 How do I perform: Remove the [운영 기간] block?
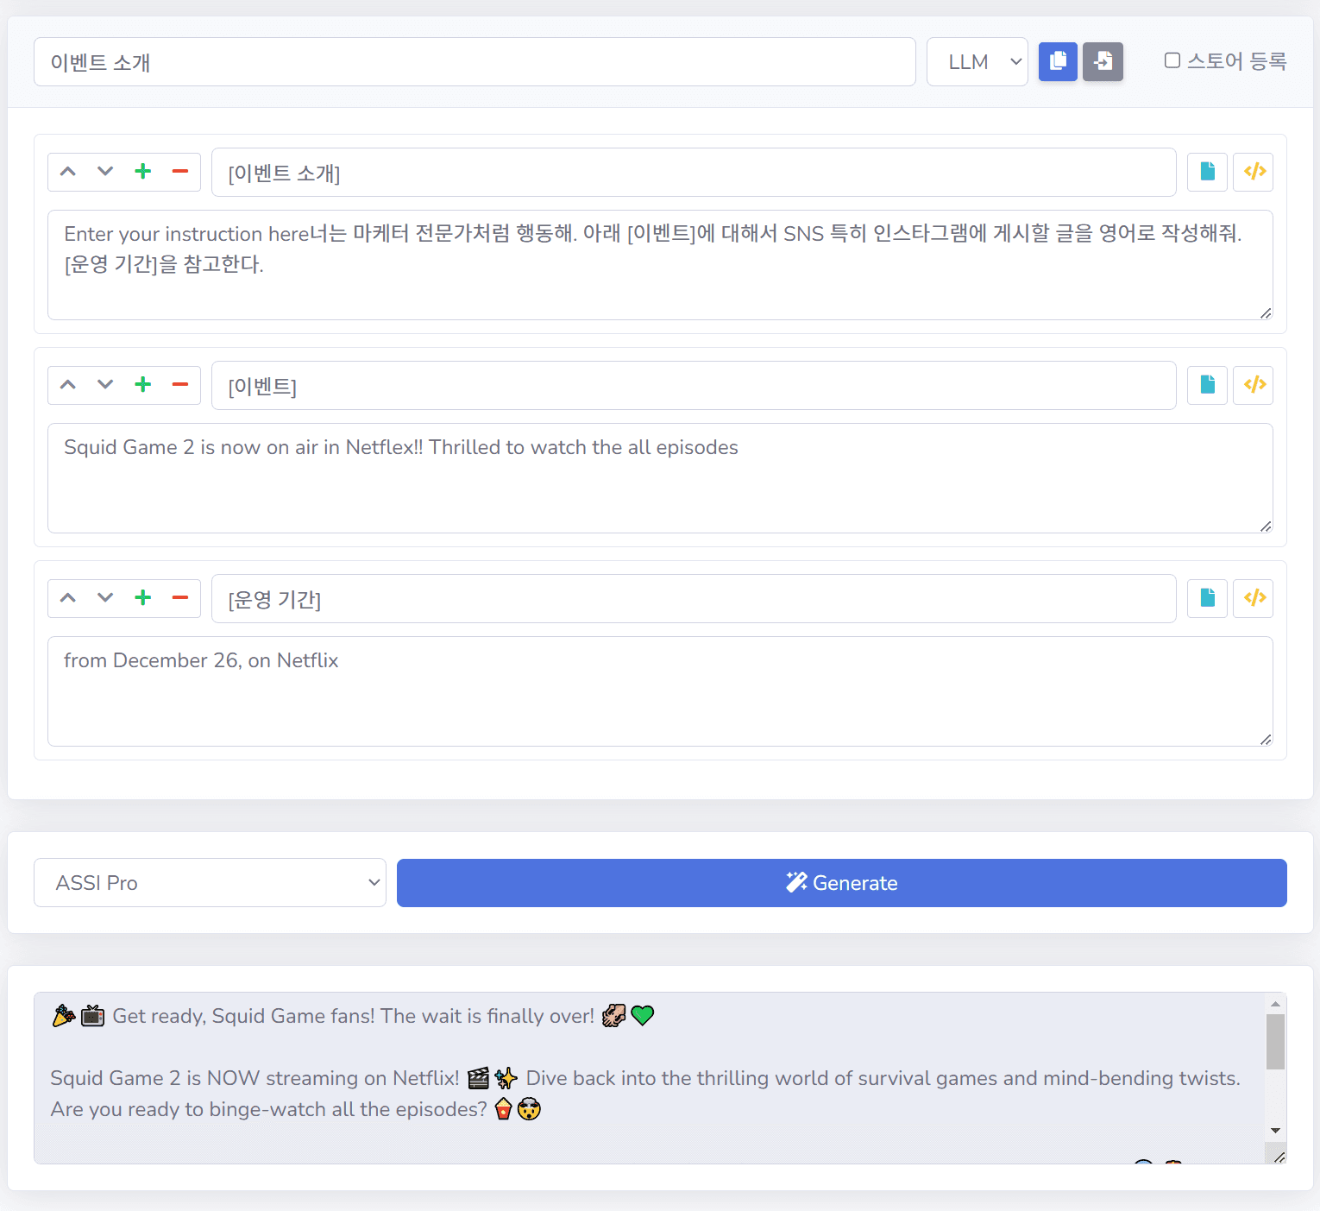(180, 598)
